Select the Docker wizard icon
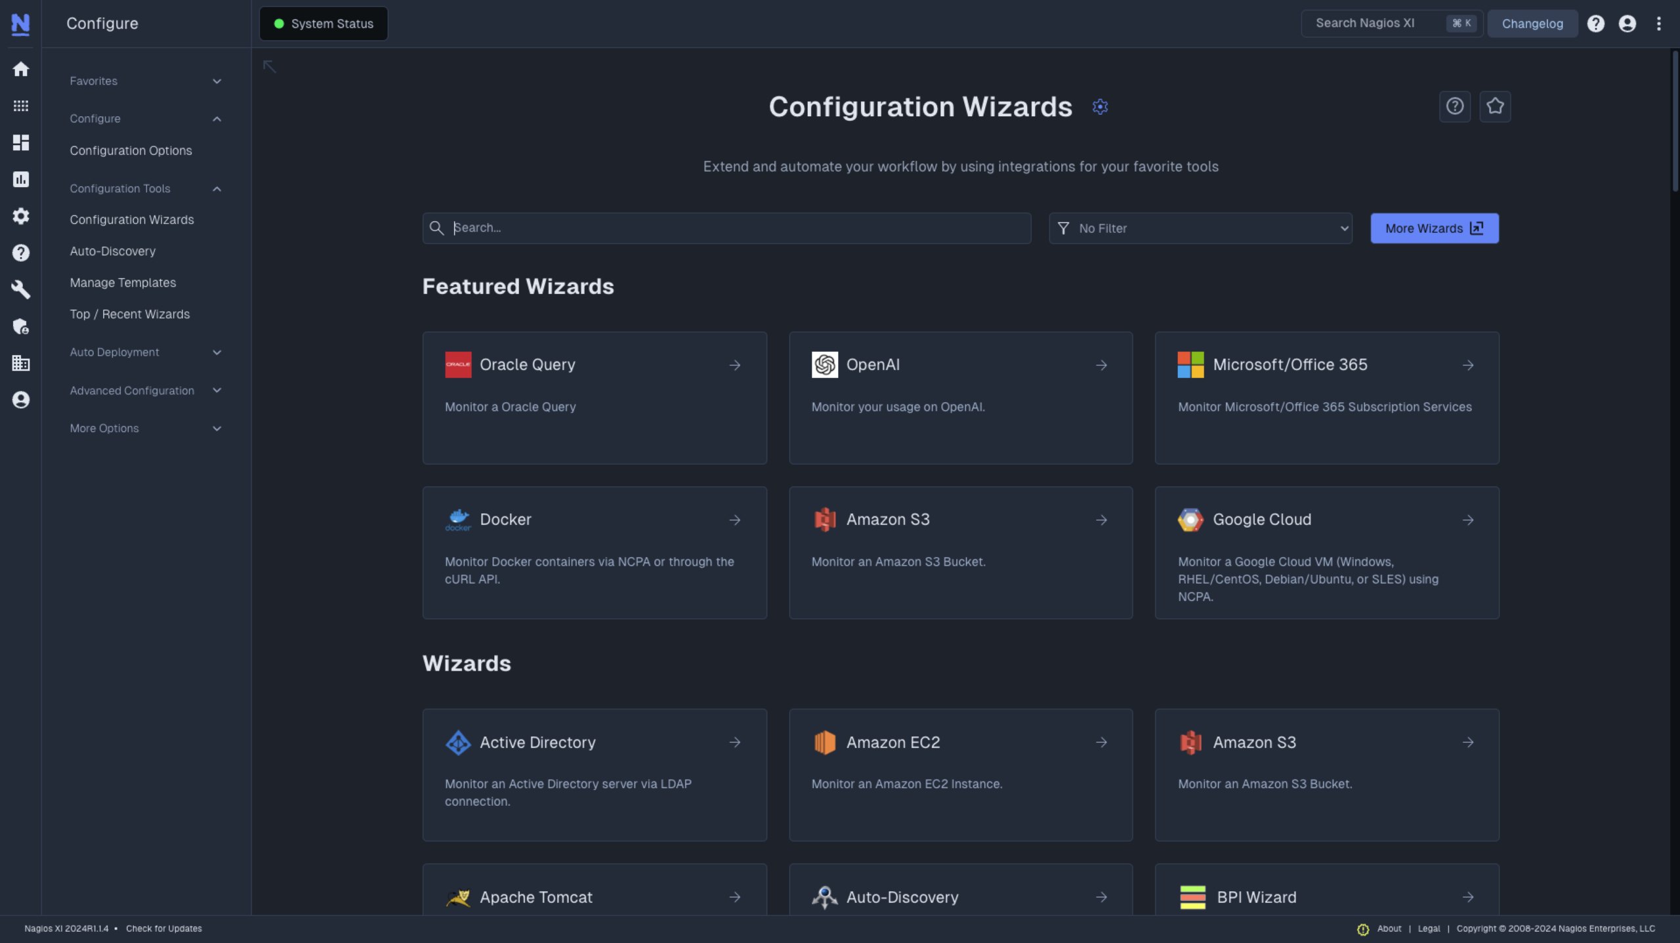 tap(458, 519)
